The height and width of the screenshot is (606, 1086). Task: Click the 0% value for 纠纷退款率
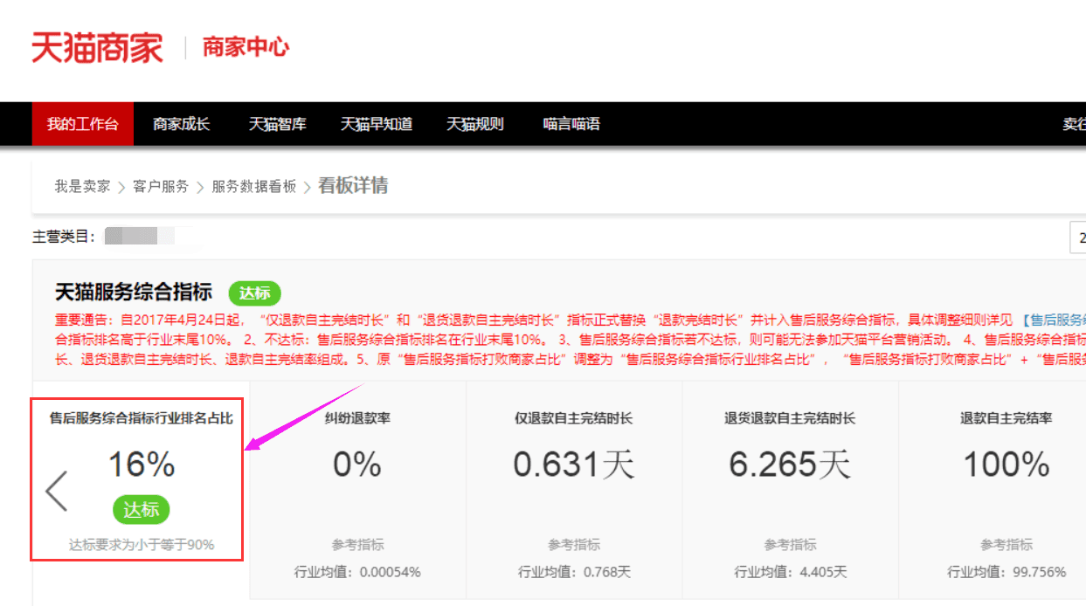coord(357,465)
